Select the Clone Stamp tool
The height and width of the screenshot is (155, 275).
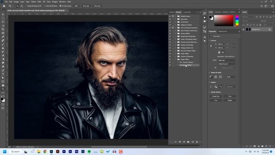3,48
